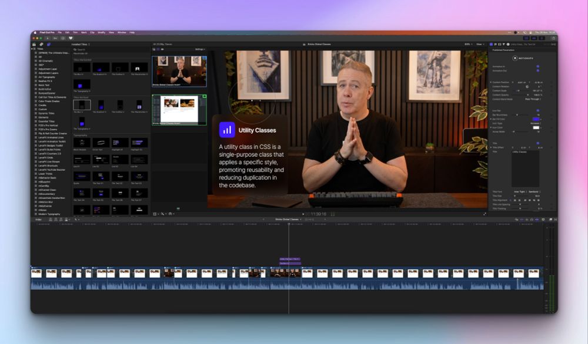Open the Window menu
588x344 pixels.
[122, 32]
